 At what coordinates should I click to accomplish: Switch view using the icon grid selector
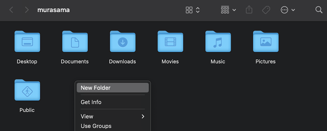193,10
